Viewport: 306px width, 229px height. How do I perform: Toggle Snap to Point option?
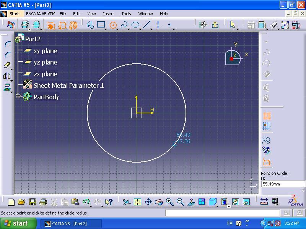[x=267, y=126]
